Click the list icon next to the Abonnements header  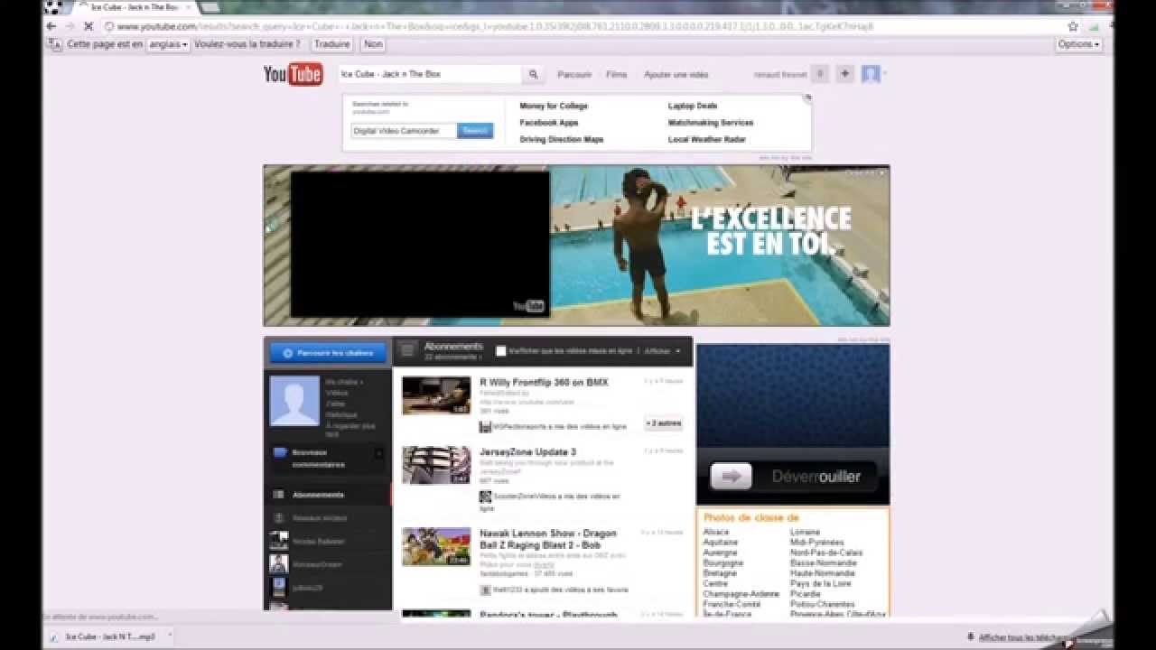408,349
